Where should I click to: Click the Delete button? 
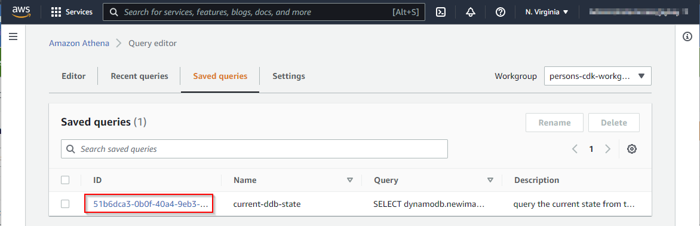point(614,123)
